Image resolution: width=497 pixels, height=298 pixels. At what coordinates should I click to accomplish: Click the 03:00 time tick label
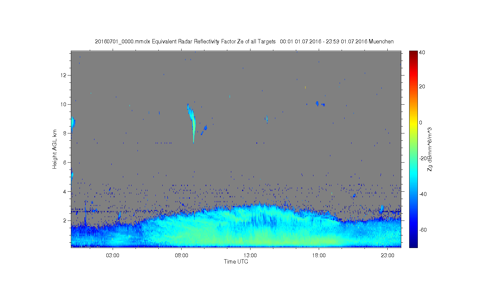(113, 255)
